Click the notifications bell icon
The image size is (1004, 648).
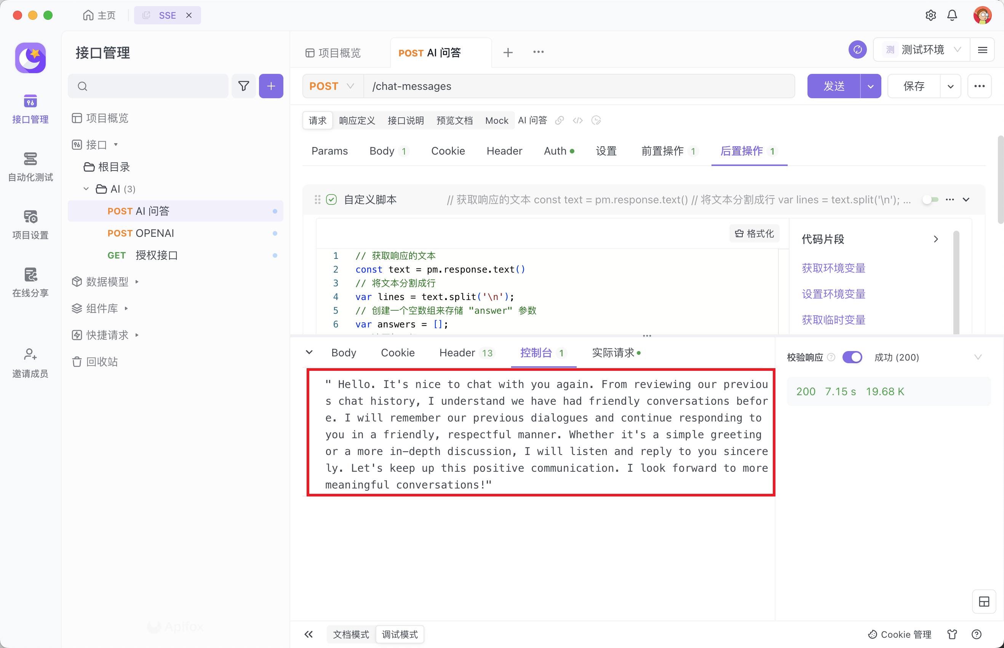952,16
